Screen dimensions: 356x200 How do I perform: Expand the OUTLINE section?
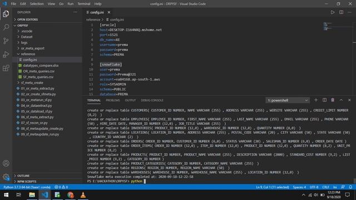point(23,176)
